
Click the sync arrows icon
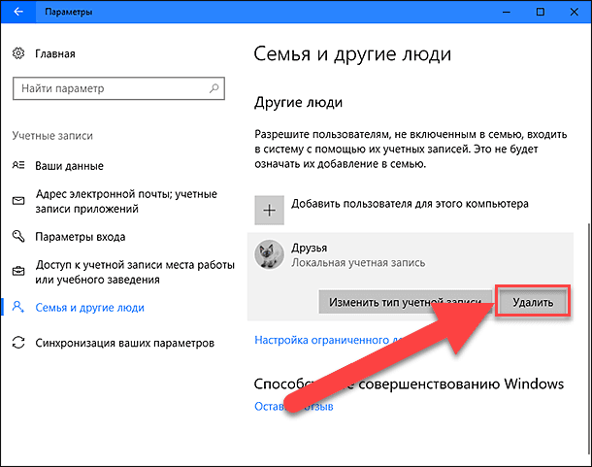[x=18, y=343]
